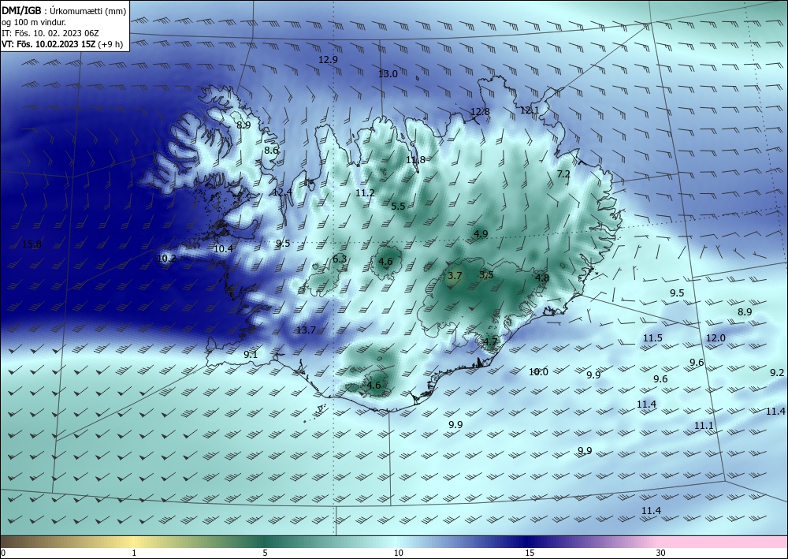Click the legend scale label 10

coord(399,553)
